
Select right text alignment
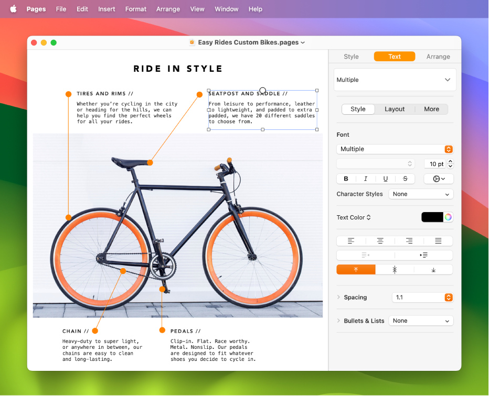coord(409,241)
